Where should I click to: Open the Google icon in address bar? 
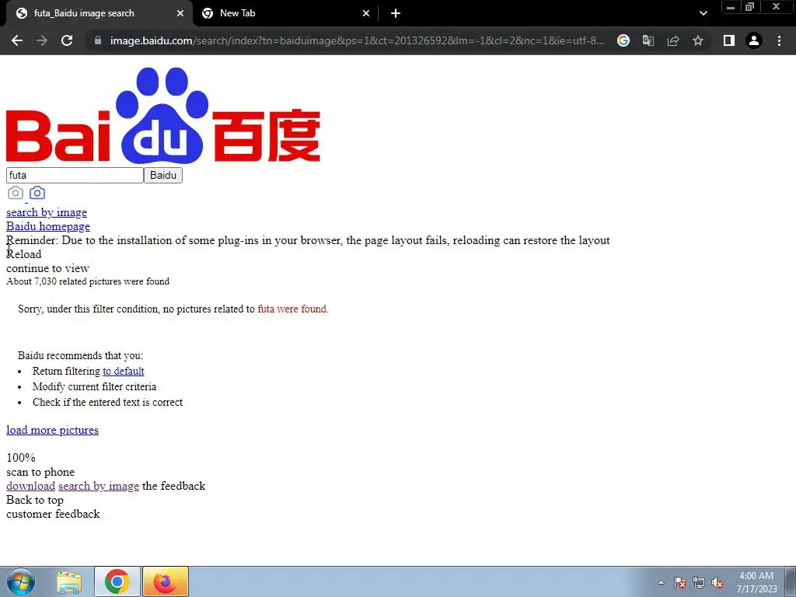point(623,40)
